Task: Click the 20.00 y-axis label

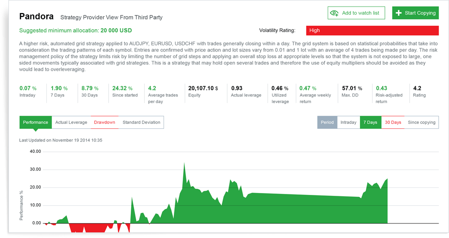Action: pyautogui.click(x=35, y=187)
